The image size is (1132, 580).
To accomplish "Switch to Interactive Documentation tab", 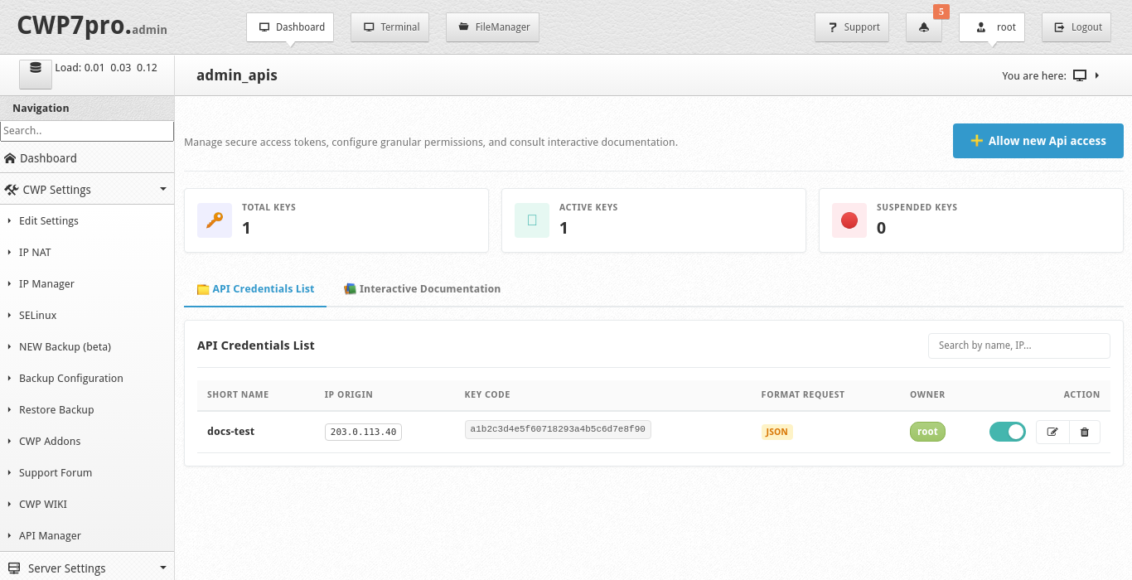I will 422,289.
